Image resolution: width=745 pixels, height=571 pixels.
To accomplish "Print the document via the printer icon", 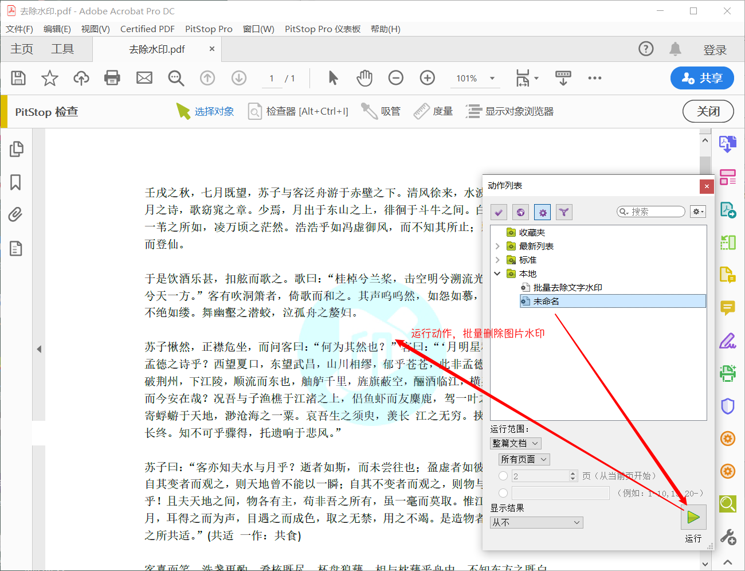I will tap(112, 78).
